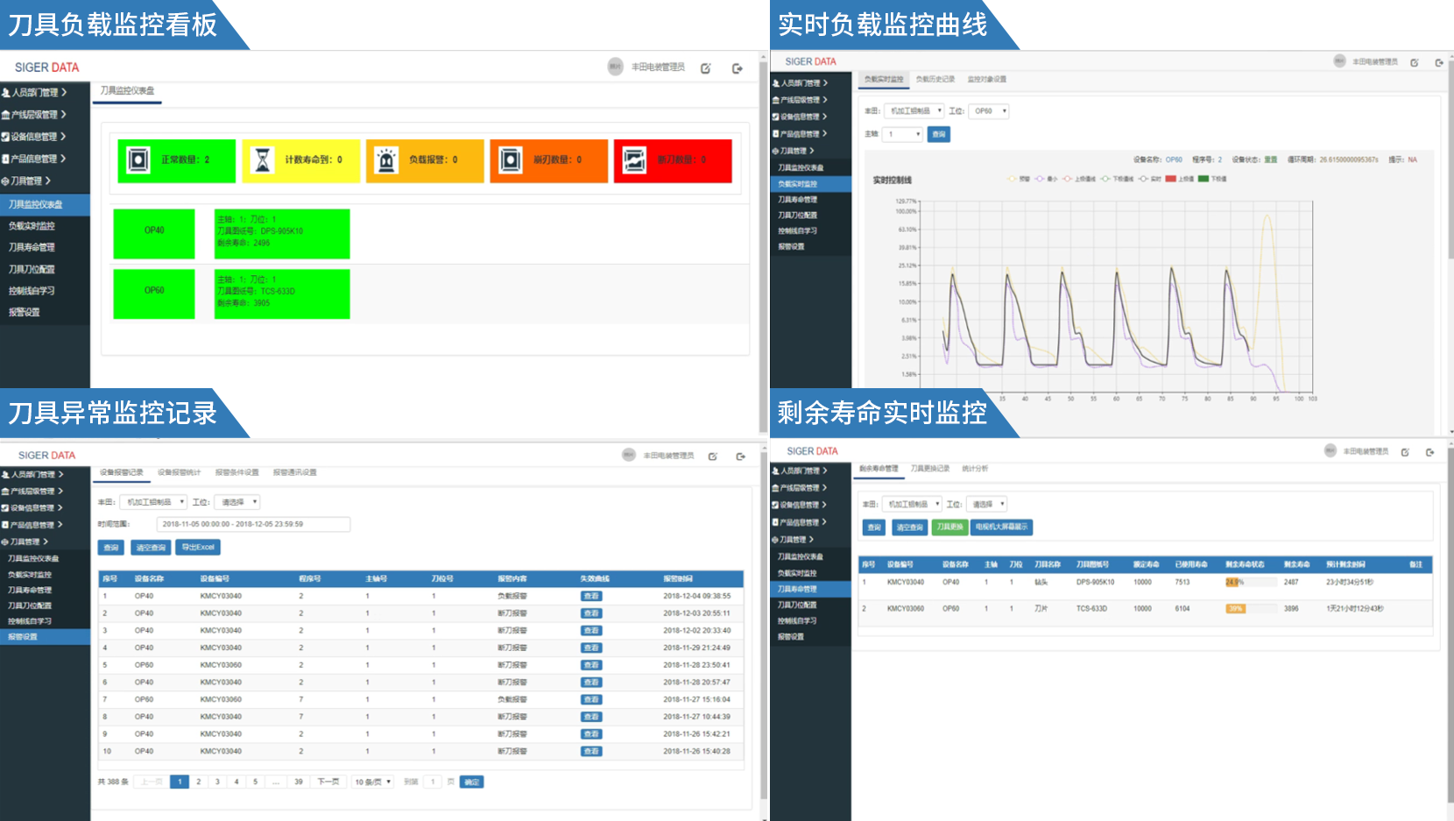Select 刀具寿命管理 in dashboard panel sidebar
This screenshot has height=821, width=1454.
pyautogui.click(x=32, y=247)
